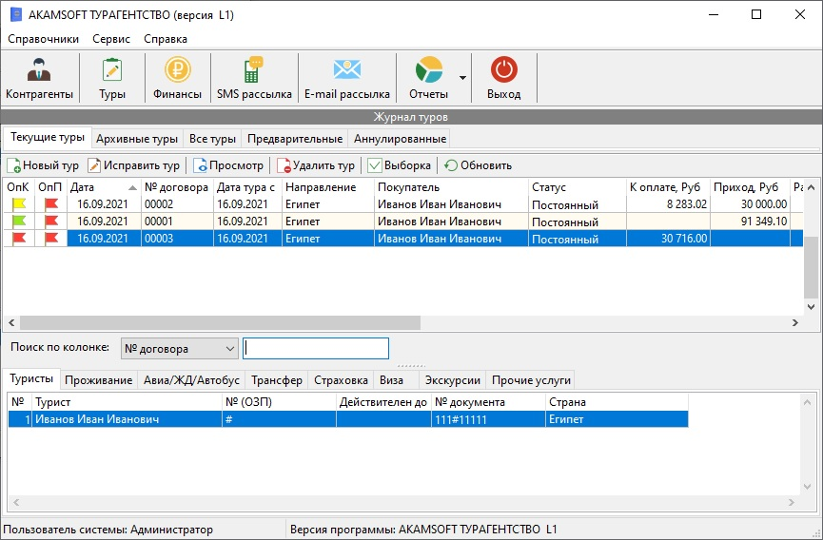Switch to the Проживание tab
The image size is (823, 540).
pyautogui.click(x=98, y=380)
